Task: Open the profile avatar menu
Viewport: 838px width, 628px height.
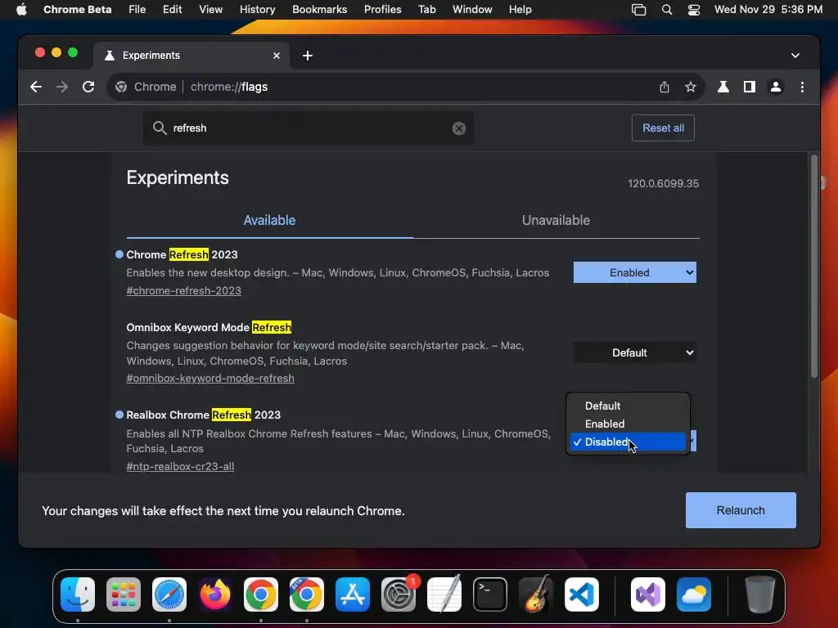Action: (x=776, y=87)
